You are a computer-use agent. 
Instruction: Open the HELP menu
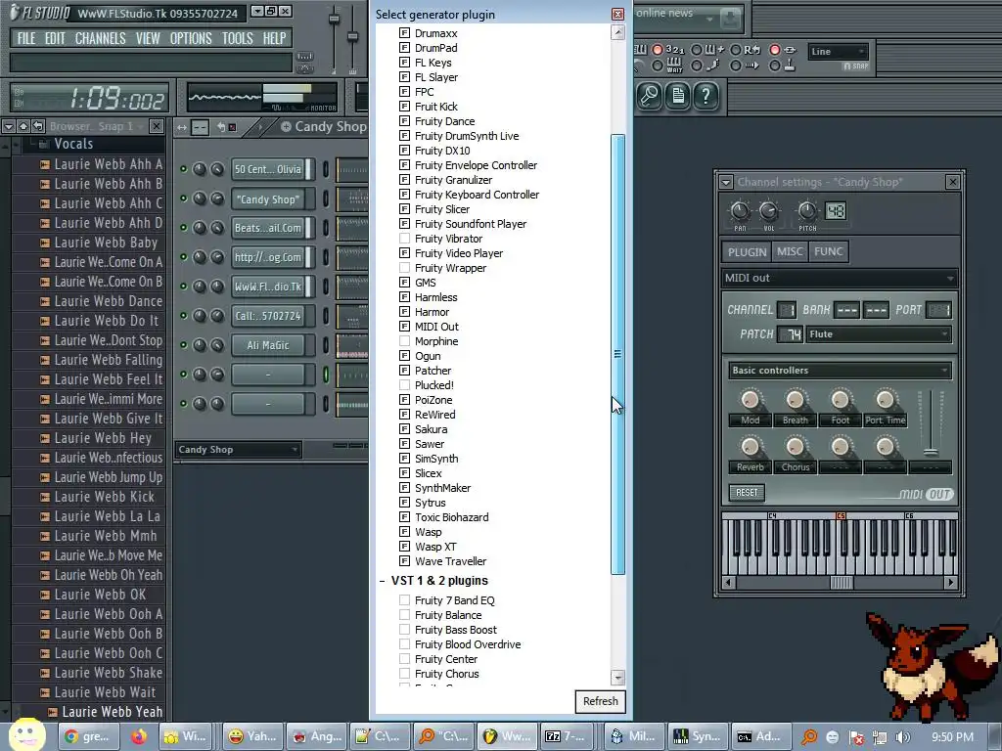(275, 38)
